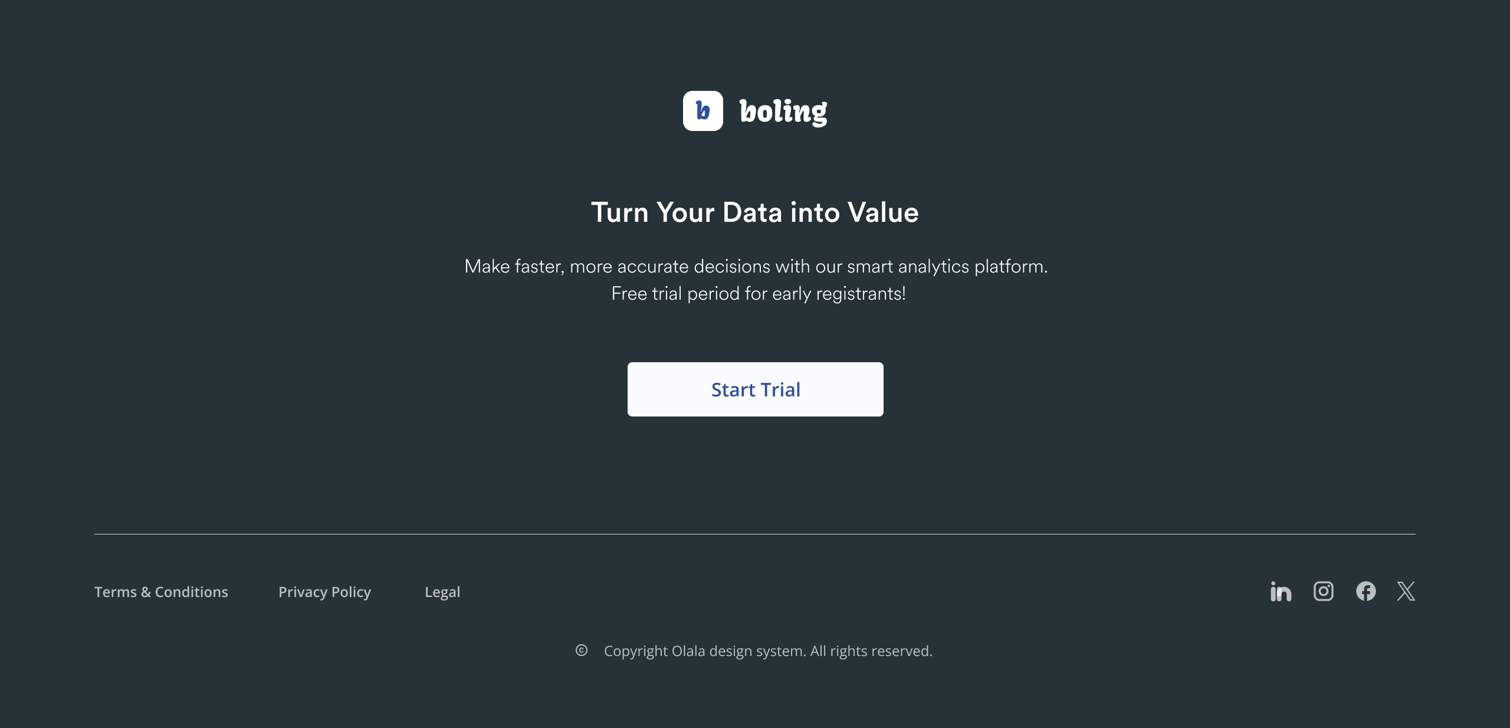Open the LinkedIn social icon
Image resolution: width=1510 pixels, height=728 pixels.
pyautogui.click(x=1281, y=592)
